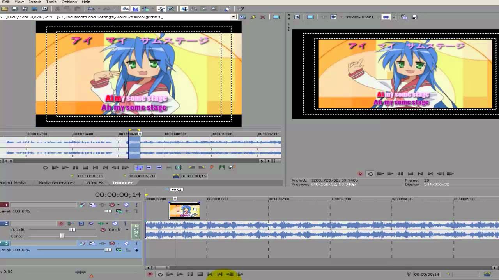Click the Open folder icon in main toolbar
Image resolution: width=499 pixels, height=280 pixels.
coord(5,9)
